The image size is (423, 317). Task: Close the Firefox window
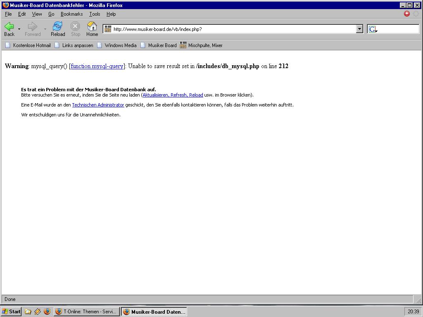(417, 5)
